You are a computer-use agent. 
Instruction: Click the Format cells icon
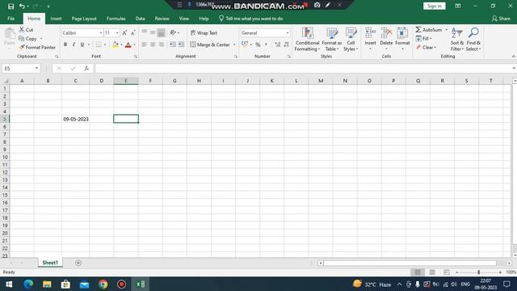click(402, 33)
